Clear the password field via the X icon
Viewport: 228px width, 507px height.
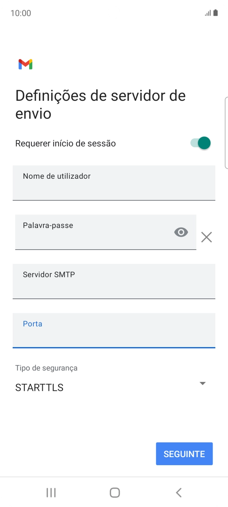pos(207,237)
